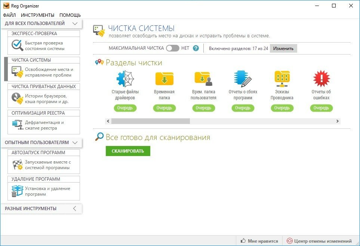Screen dimensions: 360x246
Task: Click the НЕТ label beside the switch
Action: tap(185, 48)
